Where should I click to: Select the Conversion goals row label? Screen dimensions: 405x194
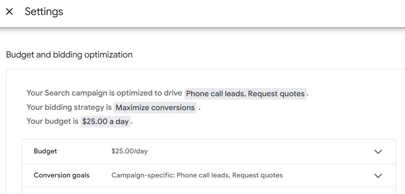61,175
